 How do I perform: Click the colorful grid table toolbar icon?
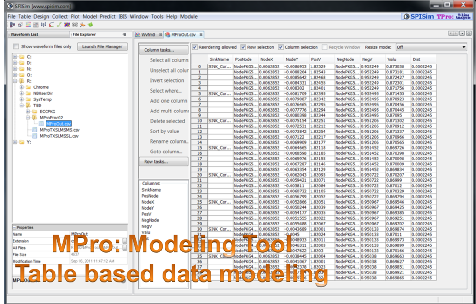[x=28, y=25]
